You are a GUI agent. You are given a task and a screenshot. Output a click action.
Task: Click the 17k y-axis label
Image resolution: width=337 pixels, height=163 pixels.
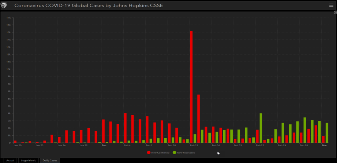(x=8, y=18)
